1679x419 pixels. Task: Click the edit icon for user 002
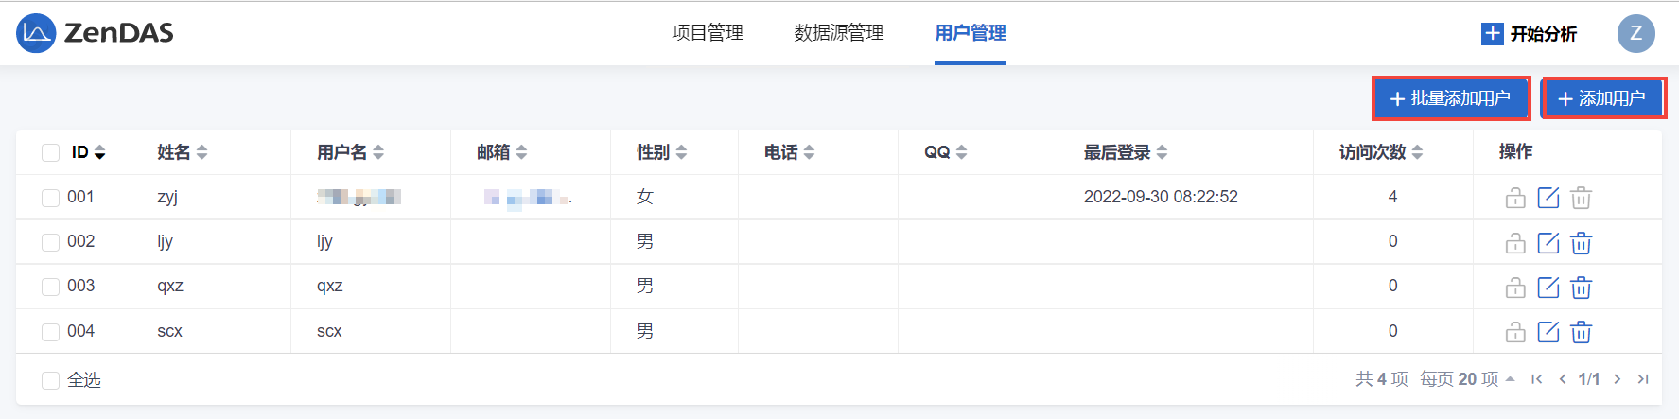pos(1548,243)
